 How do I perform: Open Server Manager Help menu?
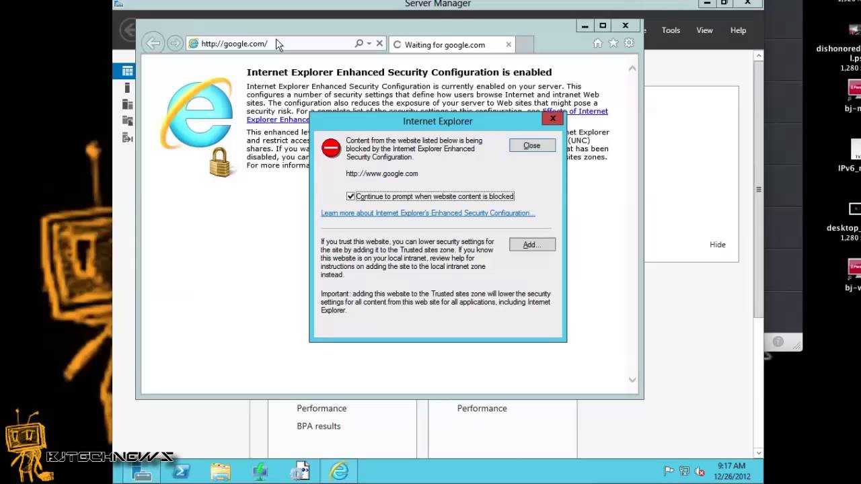(x=738, y=30)
